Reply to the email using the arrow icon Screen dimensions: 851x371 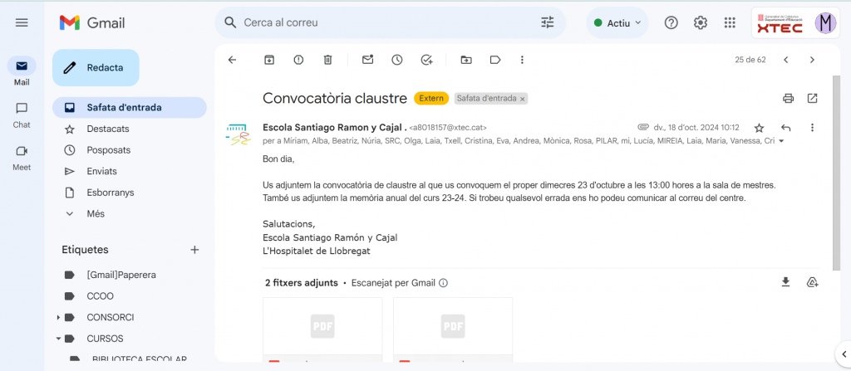click(785, 128)
